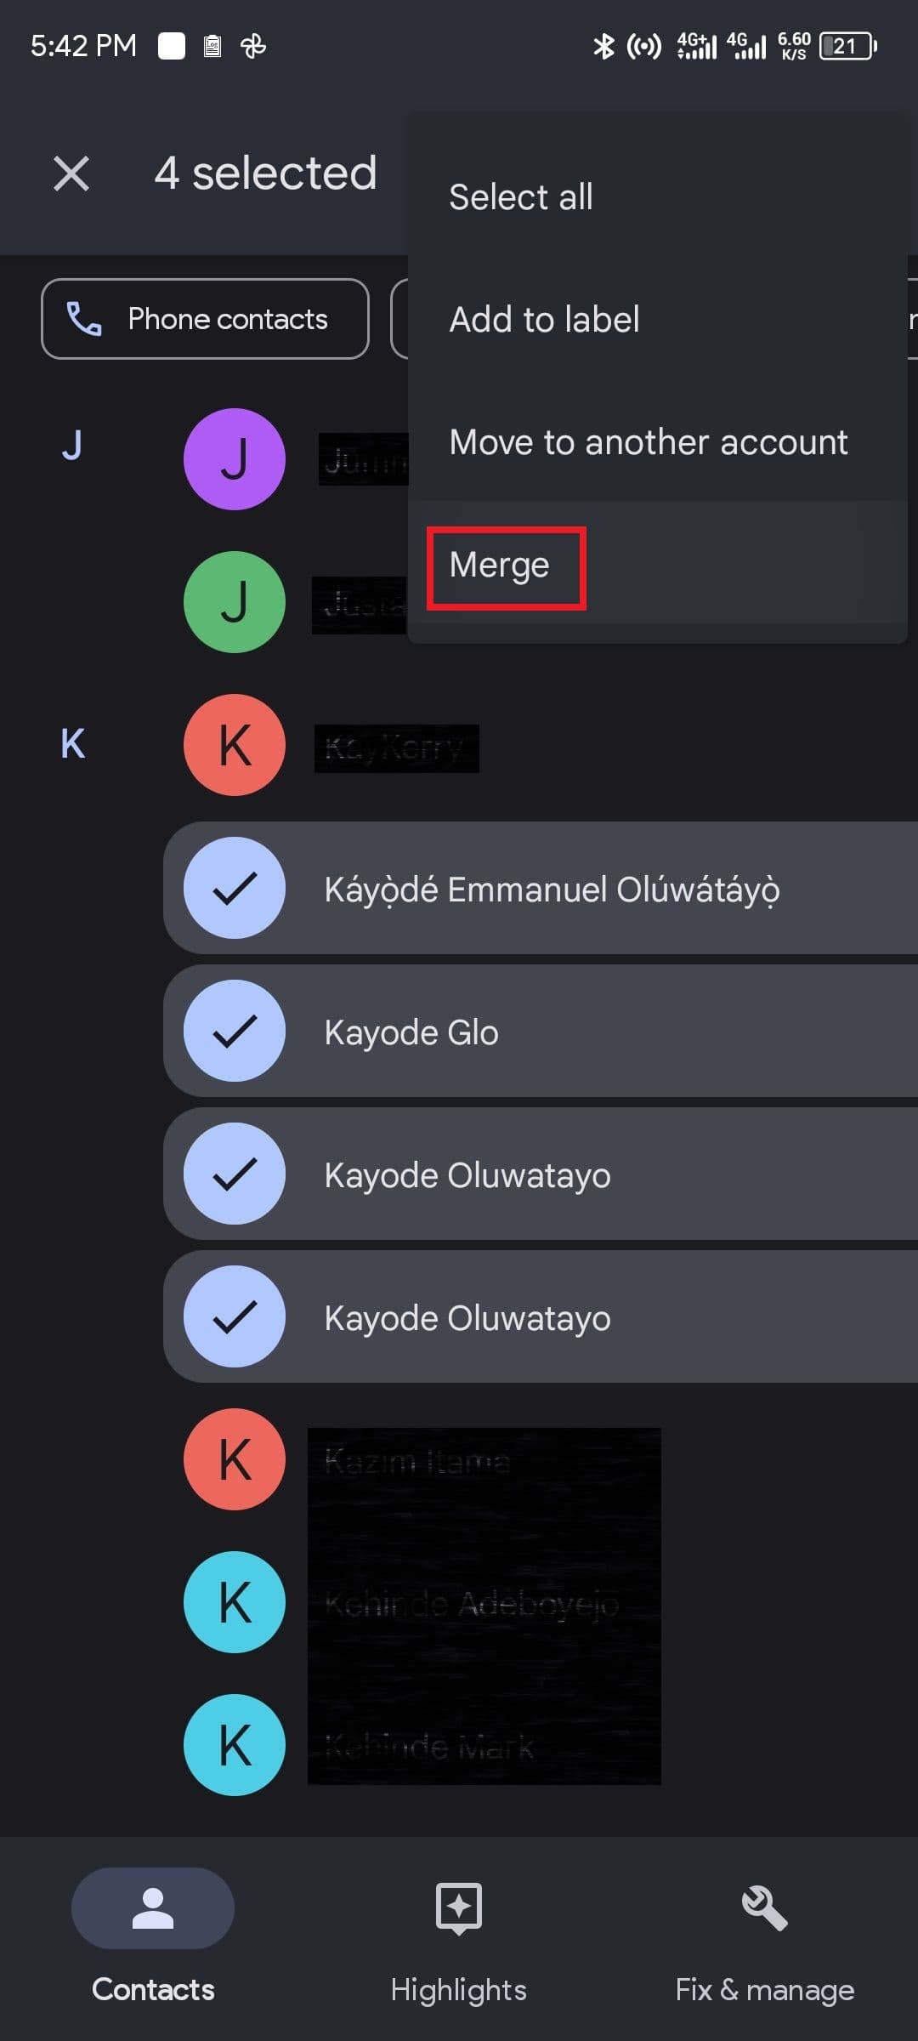The height and width of the screenshot is (2041, 918).
Task: Tap the Phone contacts filter chip
Action: [x=205, y=319]
